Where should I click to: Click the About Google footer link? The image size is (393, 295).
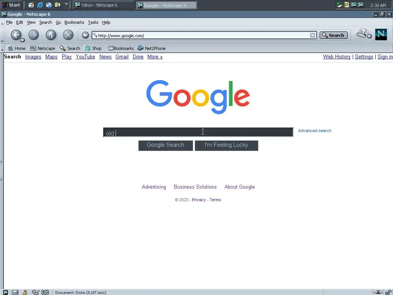tap(239, 187)
